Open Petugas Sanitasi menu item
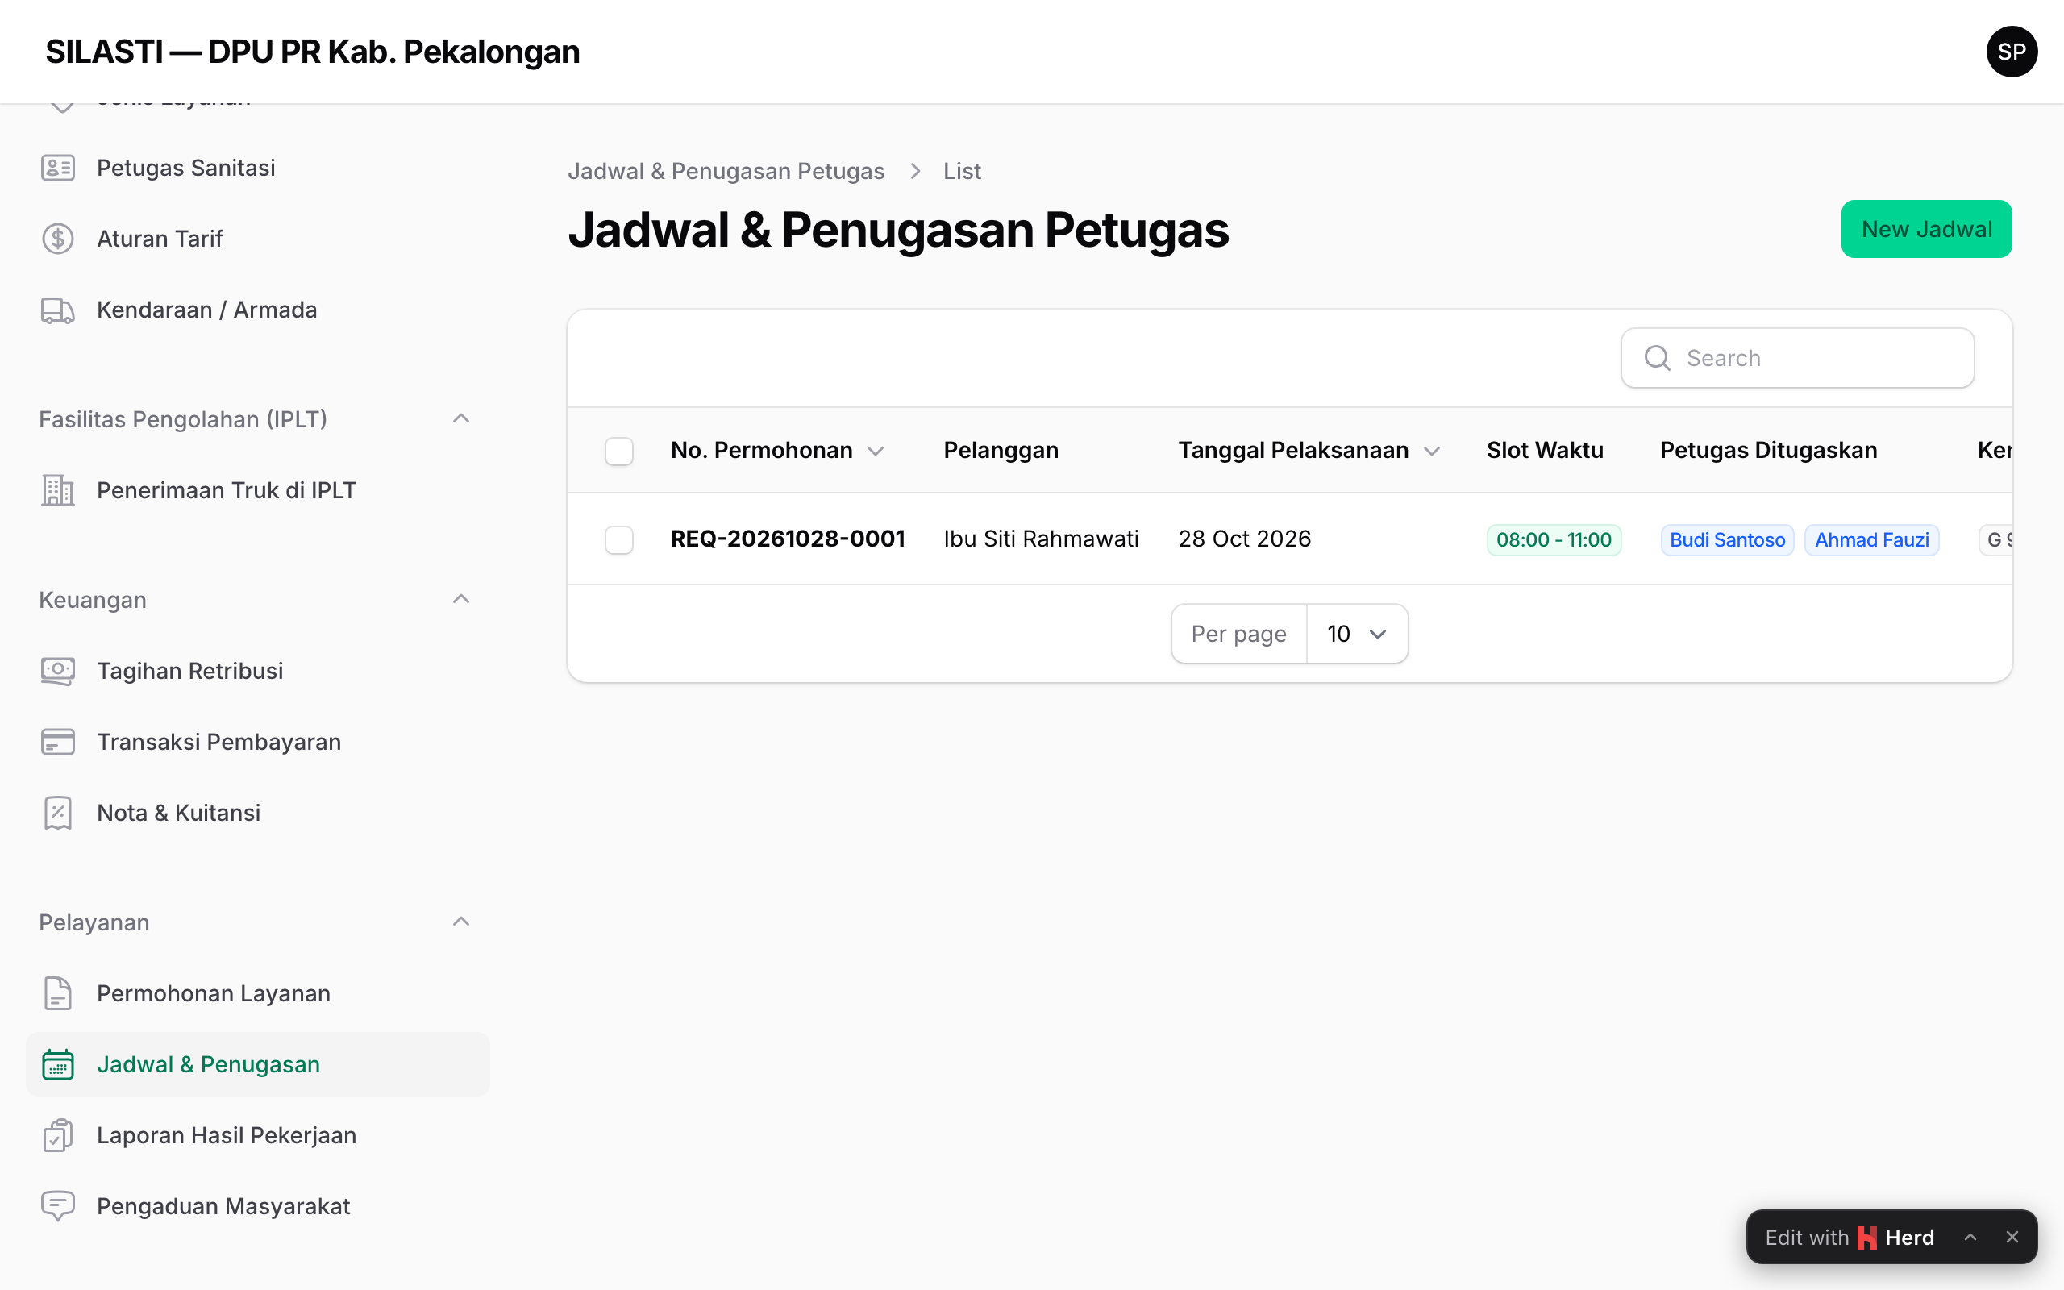The image size is (2064, 1290). click(256, 168)
